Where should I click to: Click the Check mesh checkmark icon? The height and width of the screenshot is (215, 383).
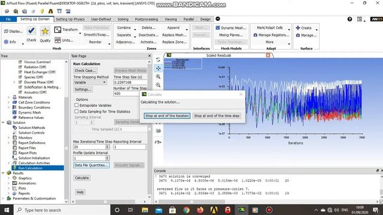(31, 31)
